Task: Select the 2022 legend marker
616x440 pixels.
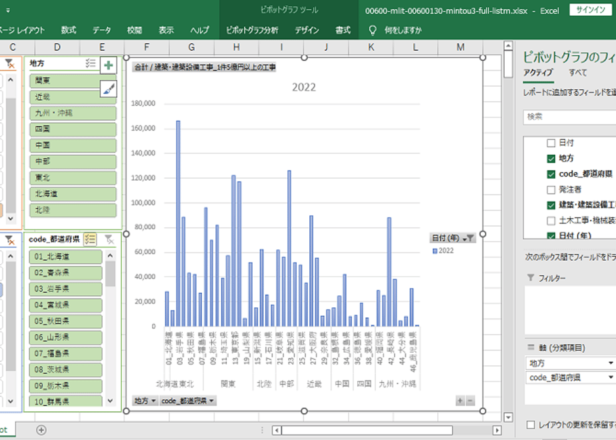Action: [435, 251]
